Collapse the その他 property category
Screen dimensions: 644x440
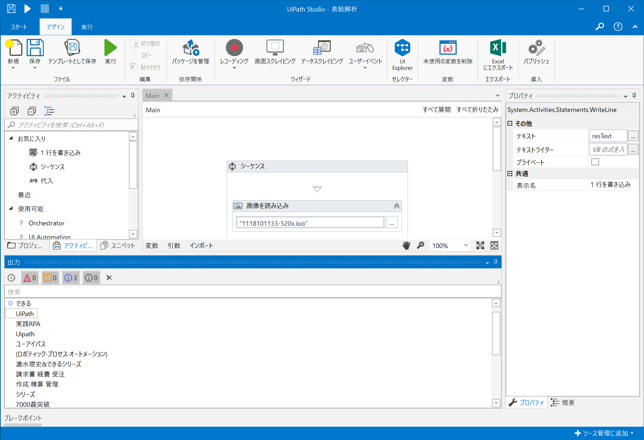pyautogui.click(x=510, y=123)
